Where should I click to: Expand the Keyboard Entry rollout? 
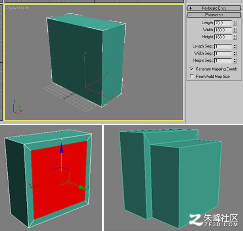click(x=214, y=8)
